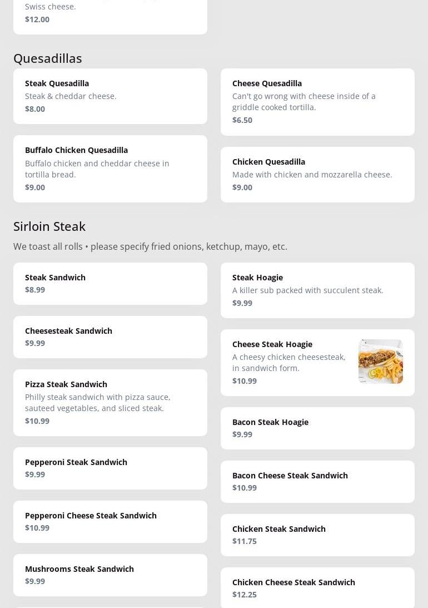Choose the Buffalo Chicken Quesadilla

coord(110,168)
